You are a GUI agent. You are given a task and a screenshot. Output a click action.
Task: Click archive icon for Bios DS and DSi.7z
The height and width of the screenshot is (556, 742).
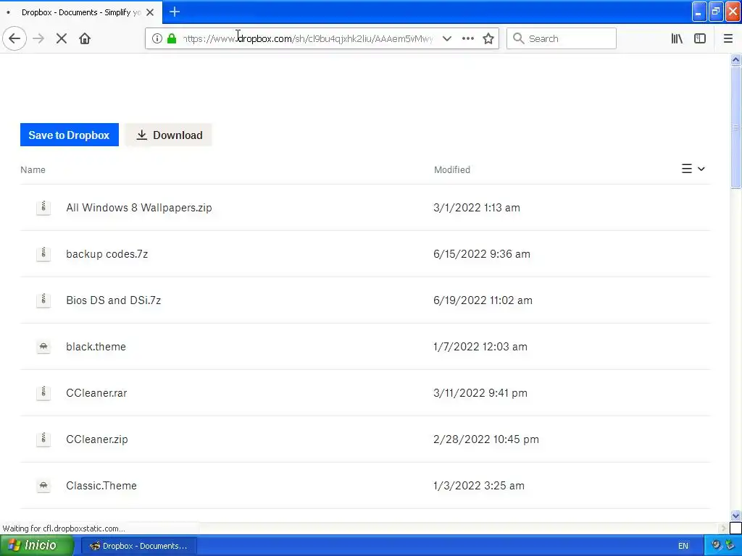pyautogui.click(x=43, y=300)
